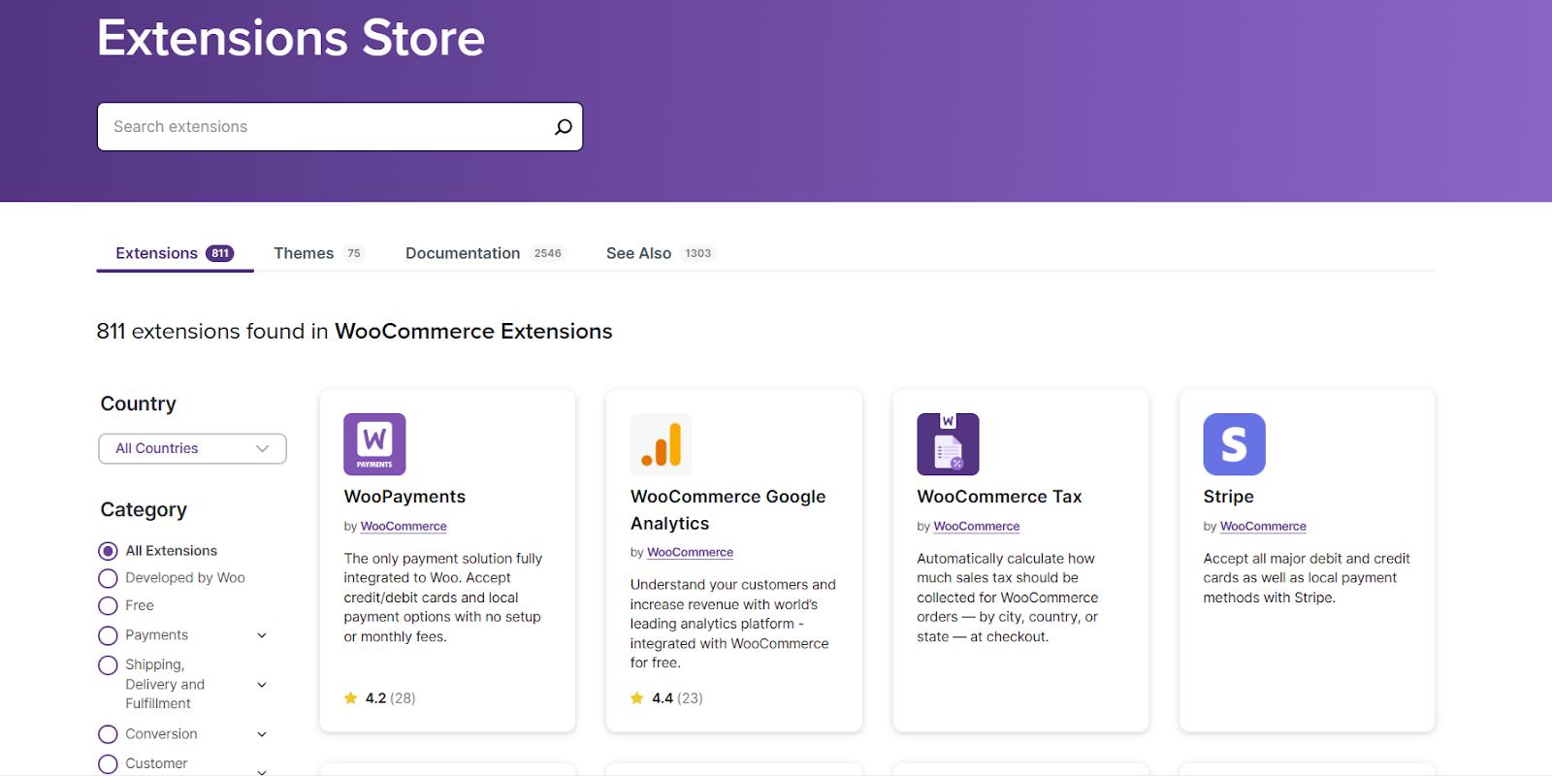This screenshot has width=1552, height=776.
Task: Open the Stripe logo icon
Action: [x=1234, y=444]
